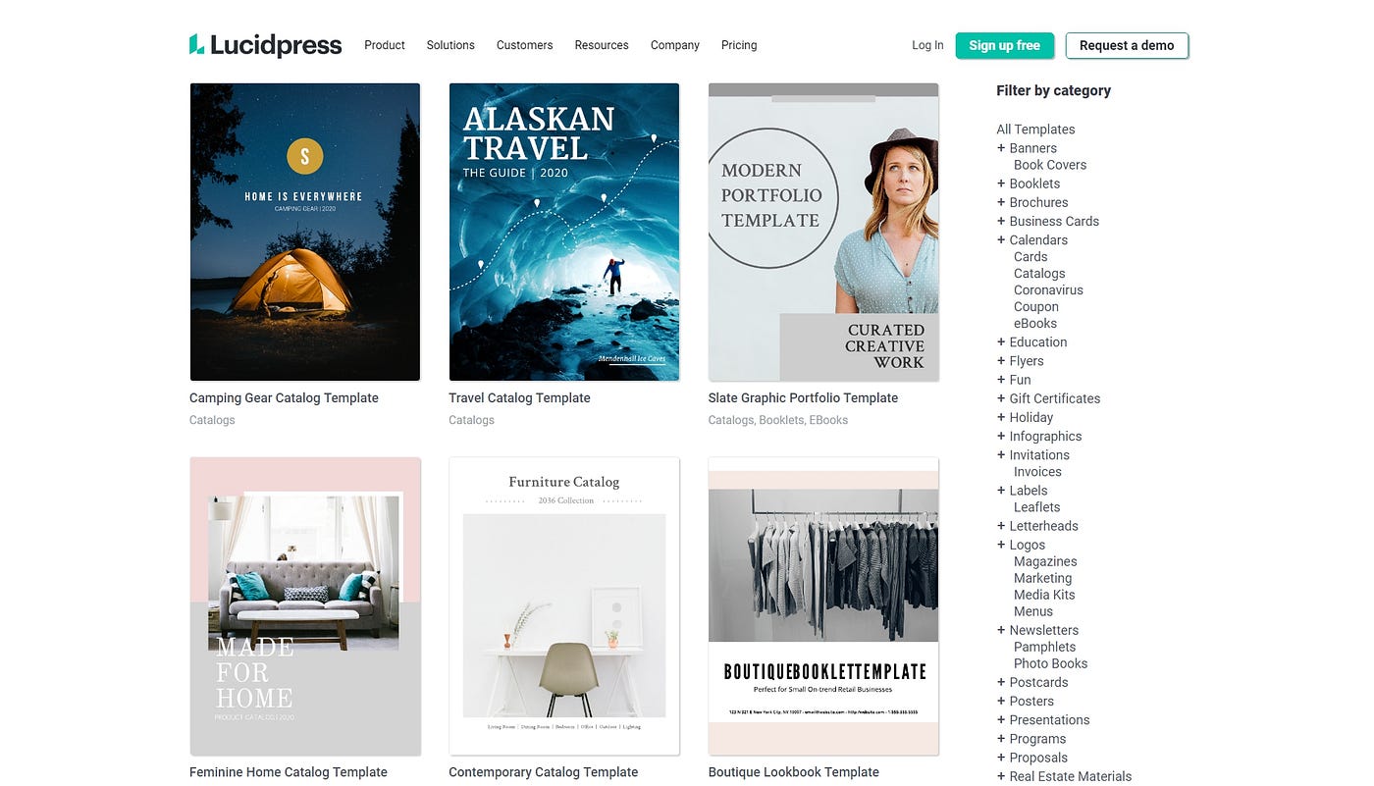The width and height of the screenshot is (1374, 786).
Task: Select the Magazines category
Action: tap(1045, 561)
